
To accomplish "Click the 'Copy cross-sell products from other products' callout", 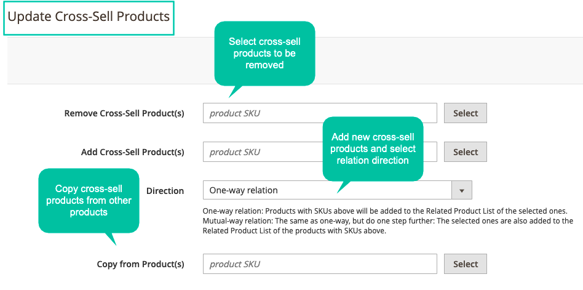I will [89, 200].
